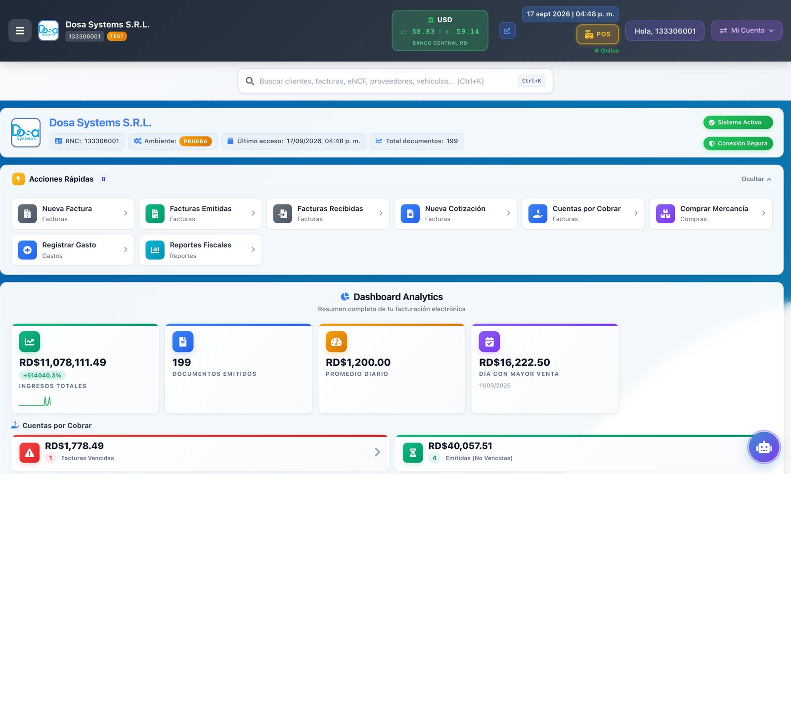Image resolution: width=791 pixels, height=712 pixels.
Task: Click the USD exchange rate widget
Action: click(x=440, y=31)
